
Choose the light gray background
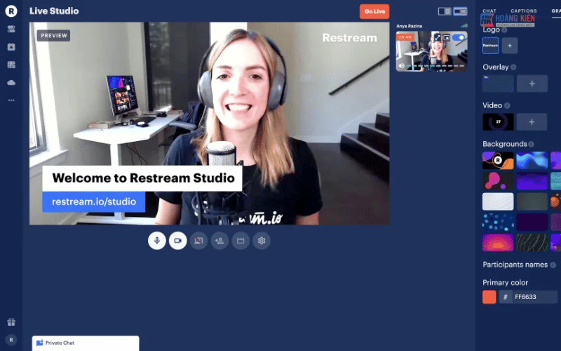(498, 201)
